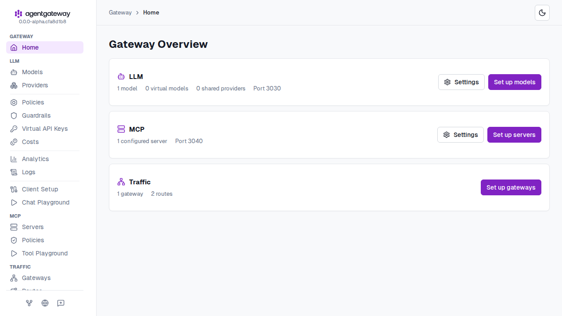Open Policies under the LLM section
The height and width of the screenshot is (316, 562).
(45, 102)
